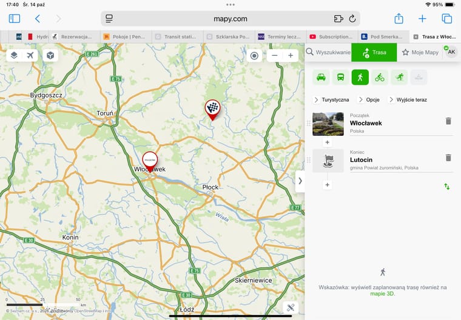
Task: Add a waypoint between Włocławek and Lutocin
Action: coord(327,142)
